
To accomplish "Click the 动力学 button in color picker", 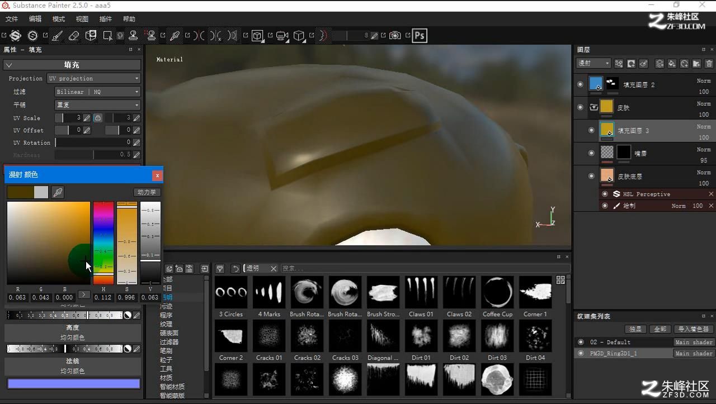I will click(x=147, y=192).
